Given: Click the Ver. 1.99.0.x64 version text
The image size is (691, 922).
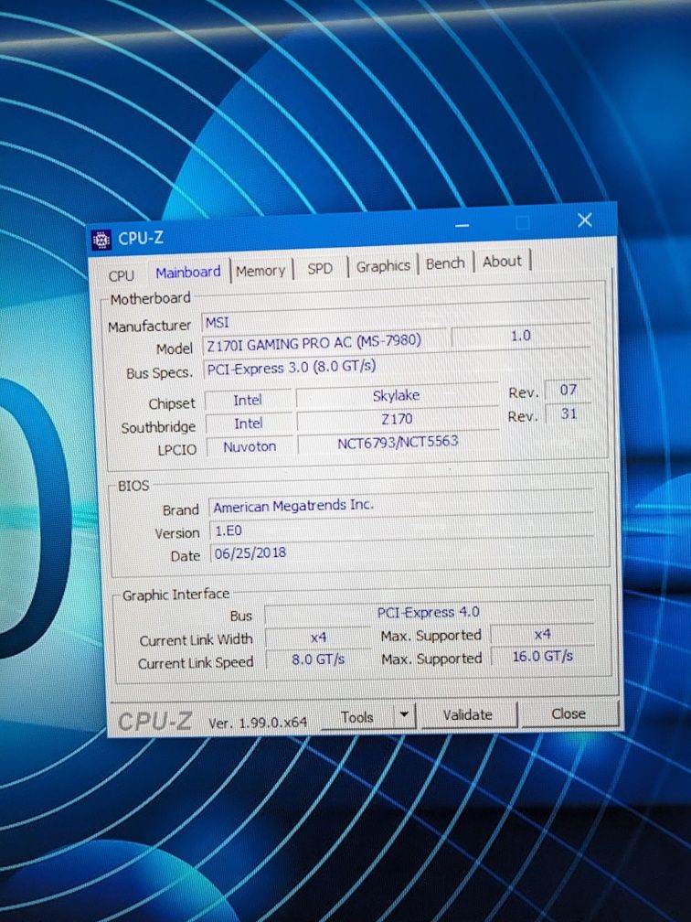Looking at the screenshot, I should pyautogui.click(x=258, y=723).
